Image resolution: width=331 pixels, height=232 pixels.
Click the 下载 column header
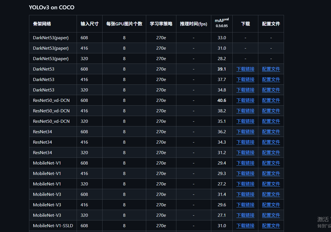click(x=245, y=24)
